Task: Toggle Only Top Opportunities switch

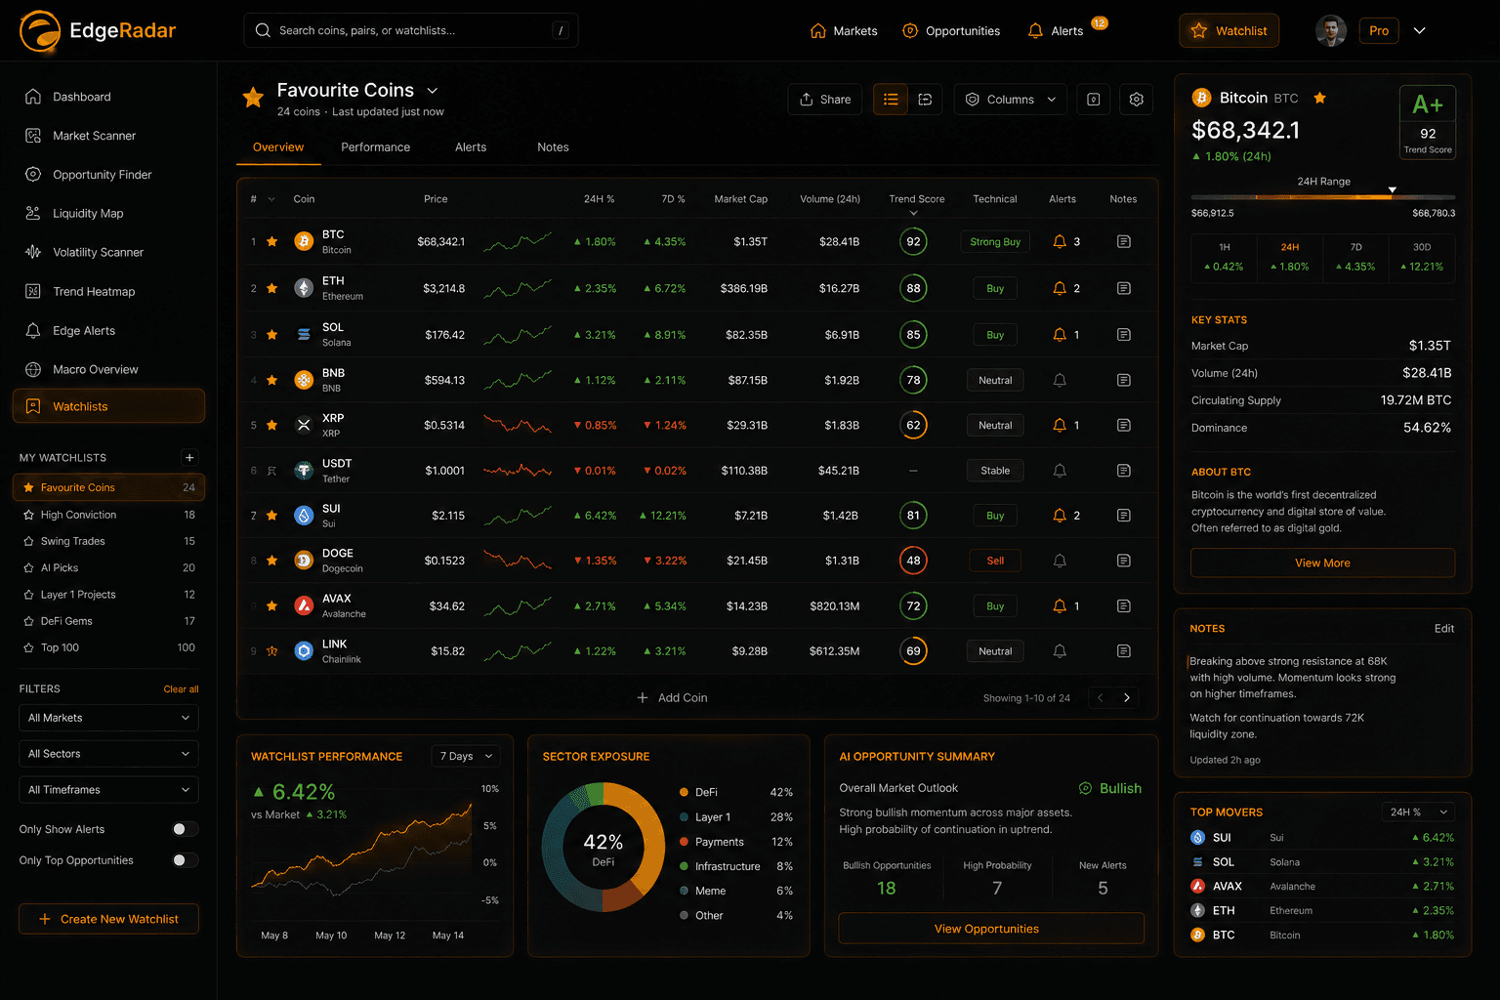Action: coord(185,860)
